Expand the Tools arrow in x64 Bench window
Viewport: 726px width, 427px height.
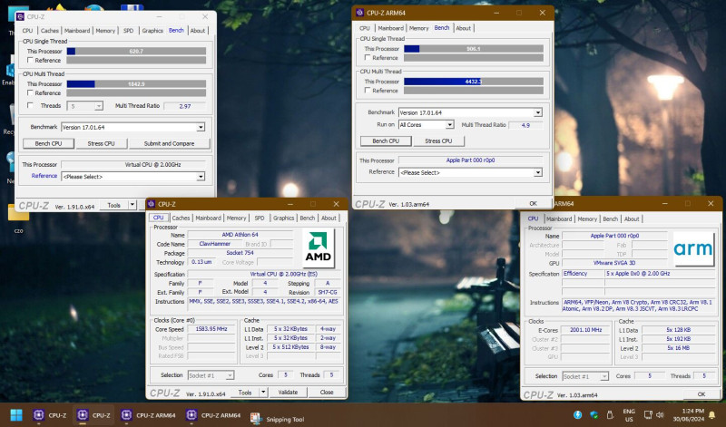[132, 205]
